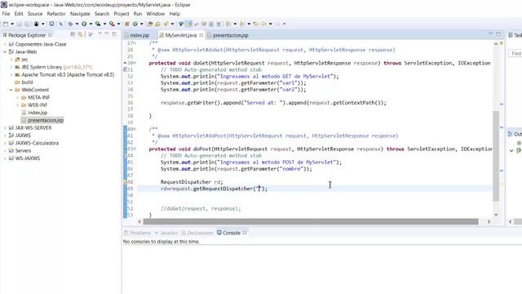Click the blue square toolbar icon
Image resolution: width=522 pixels, height=294 pixels.
click(x=51, y=24)
